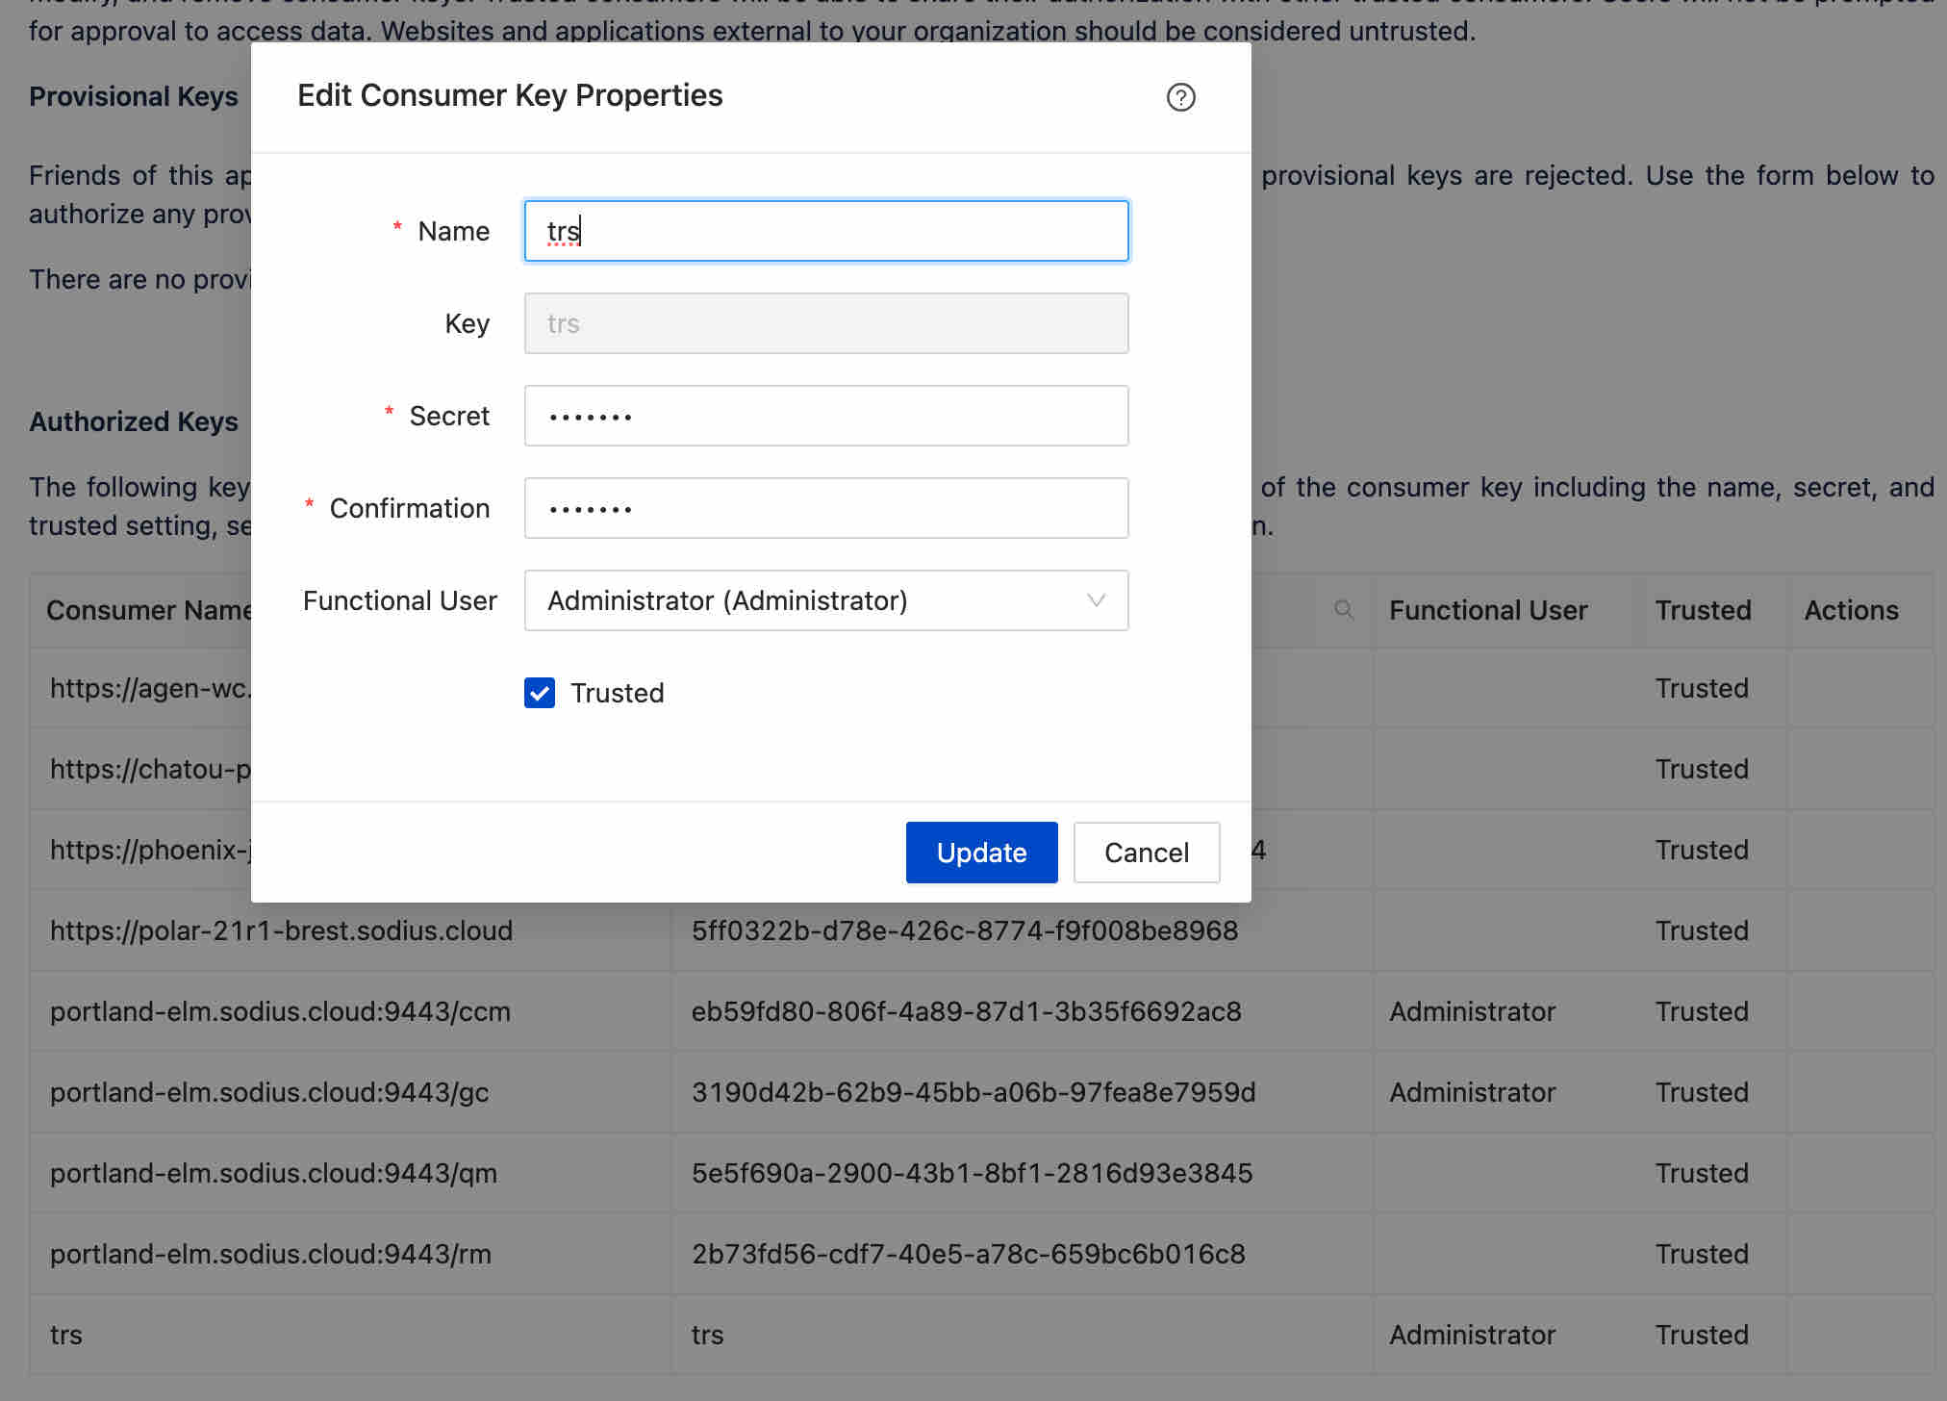Focus the Secret password field
Screen dimensions: 1947x1401
click(x=825, y=416)
